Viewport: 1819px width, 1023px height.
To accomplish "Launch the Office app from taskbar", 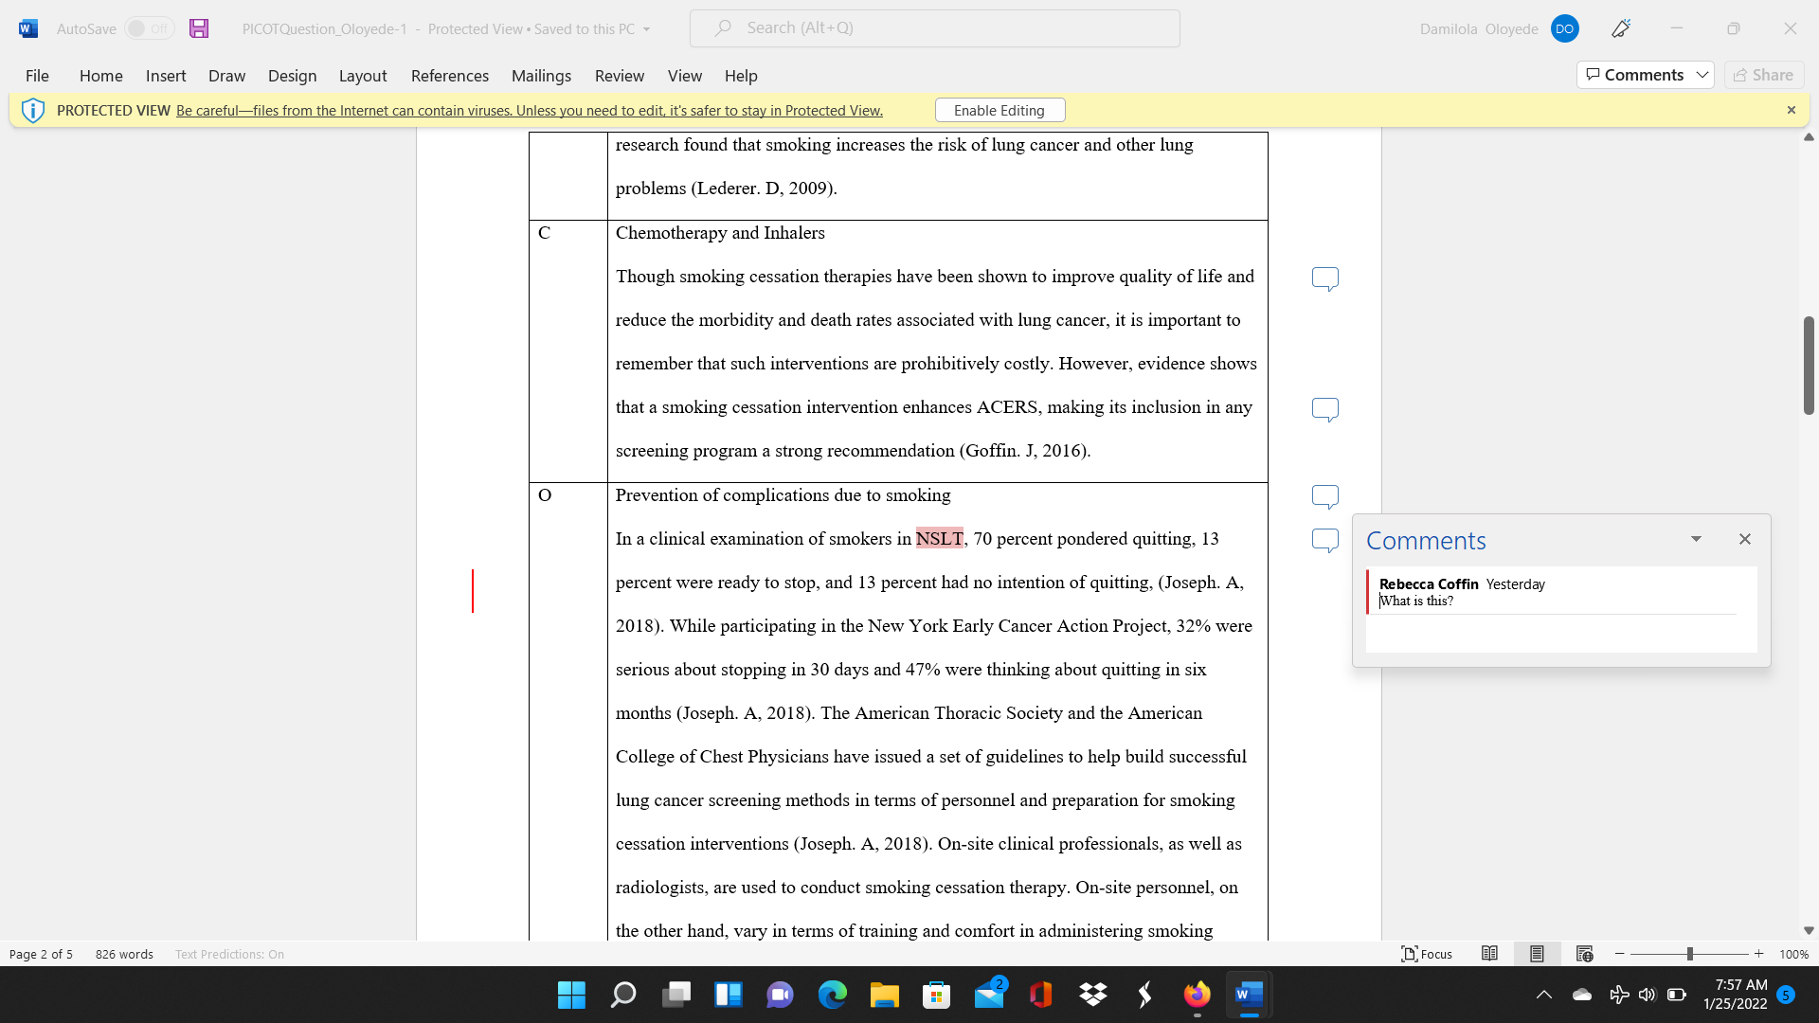I will pyautogui.click(x=1041, y=995).
